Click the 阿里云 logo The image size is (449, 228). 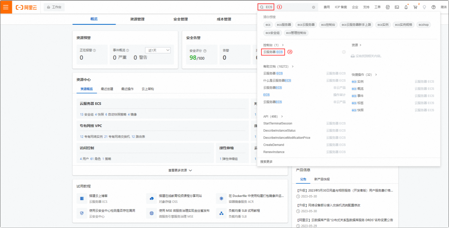click(x=26, y=7)
